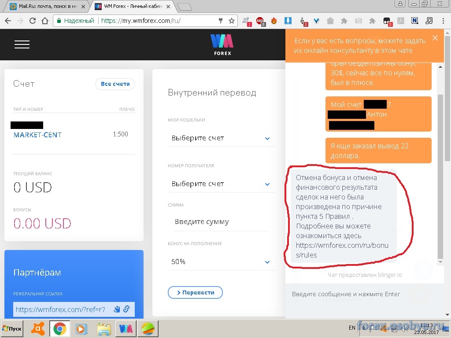The height and width of the screenshot is (338, 451).
Task: Click the "Мой счет" chat message
Action: (x=378, y=114)
